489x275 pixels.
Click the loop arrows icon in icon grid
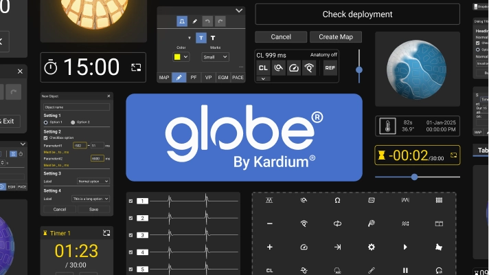(x=337, y=223)
